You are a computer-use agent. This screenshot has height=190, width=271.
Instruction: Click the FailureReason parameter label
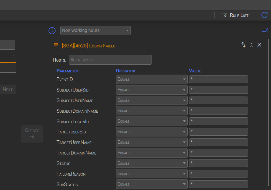point(71,174)
